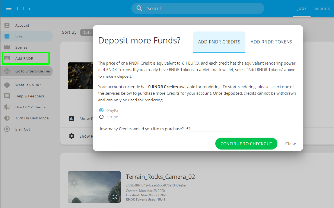Click 'Created: Mon Mar 23 2020' text

coord(145,191)
